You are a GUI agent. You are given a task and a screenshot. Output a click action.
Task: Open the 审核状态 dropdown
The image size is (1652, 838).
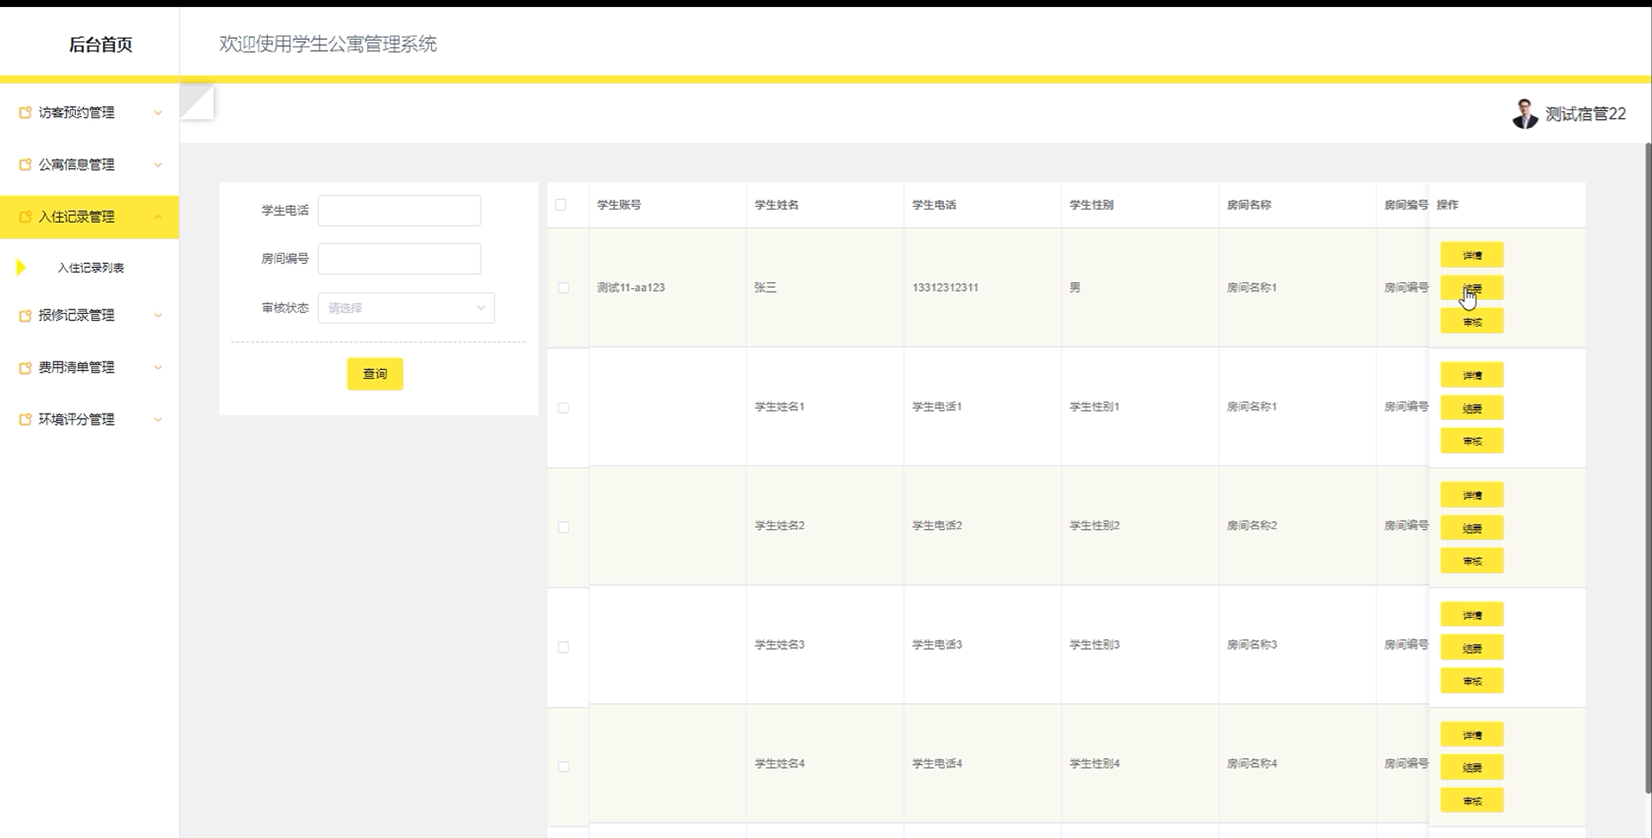click(406, 308)
